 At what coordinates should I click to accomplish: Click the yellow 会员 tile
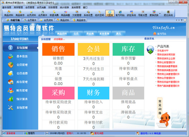click(x=94, y=49)
